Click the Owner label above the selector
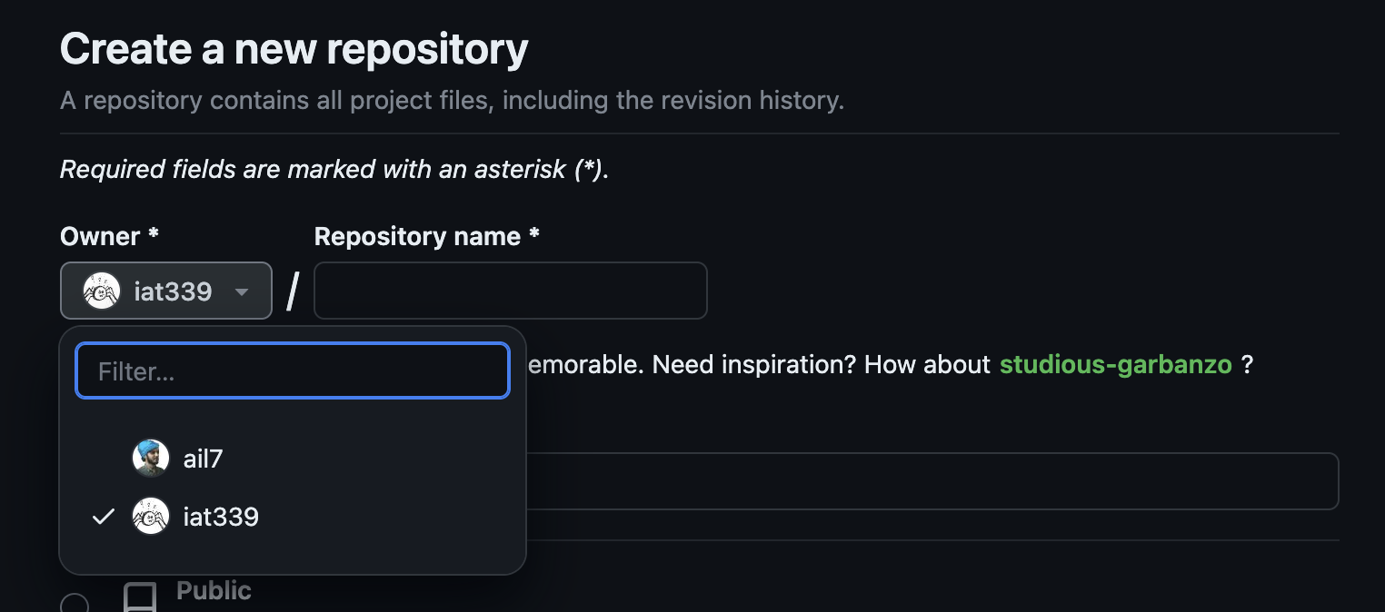 (x=95, y=236)
